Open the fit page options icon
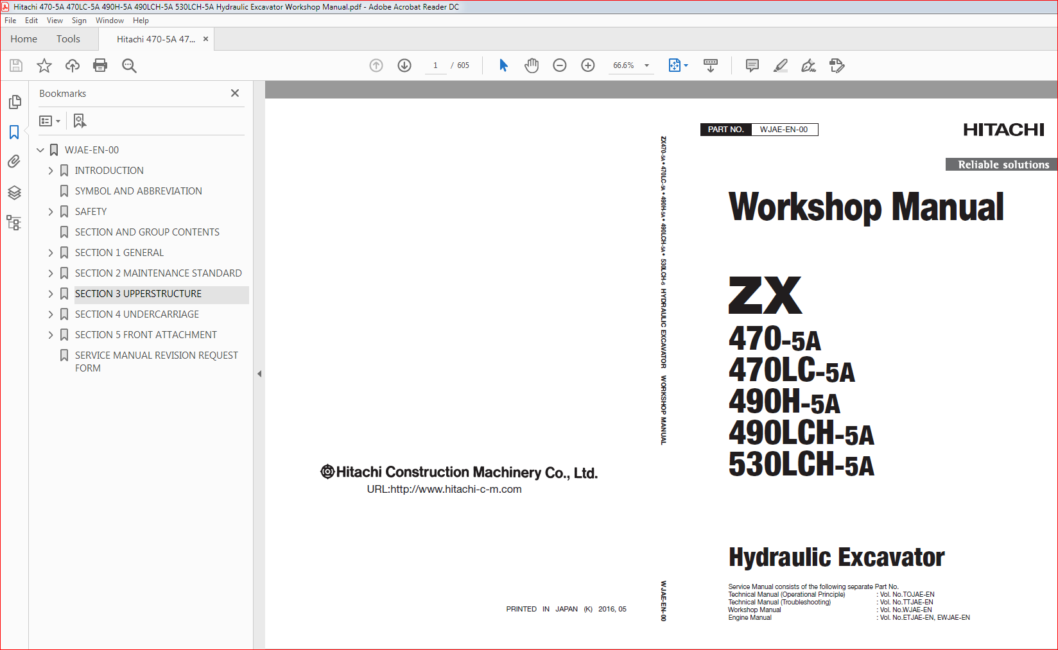 pos(678,65)
